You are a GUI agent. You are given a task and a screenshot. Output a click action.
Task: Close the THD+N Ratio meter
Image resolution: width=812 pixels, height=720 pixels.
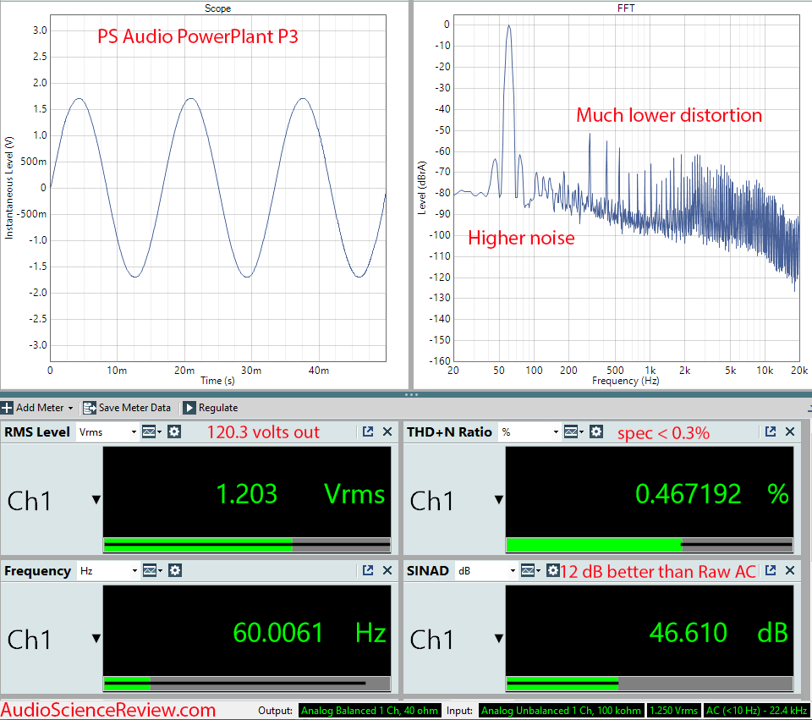point(790,431)
